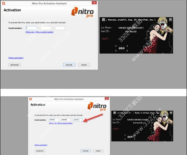Click right corner icon of bottom keygen window

click(171, 113)
